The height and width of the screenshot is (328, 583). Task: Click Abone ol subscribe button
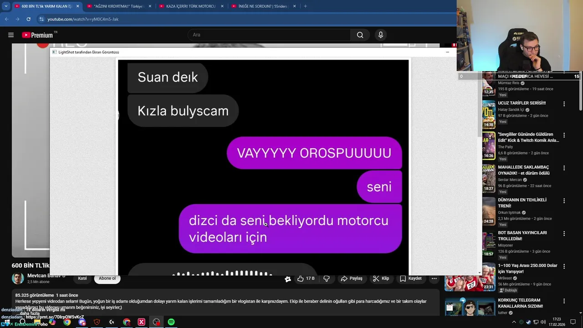pos(107,278)
